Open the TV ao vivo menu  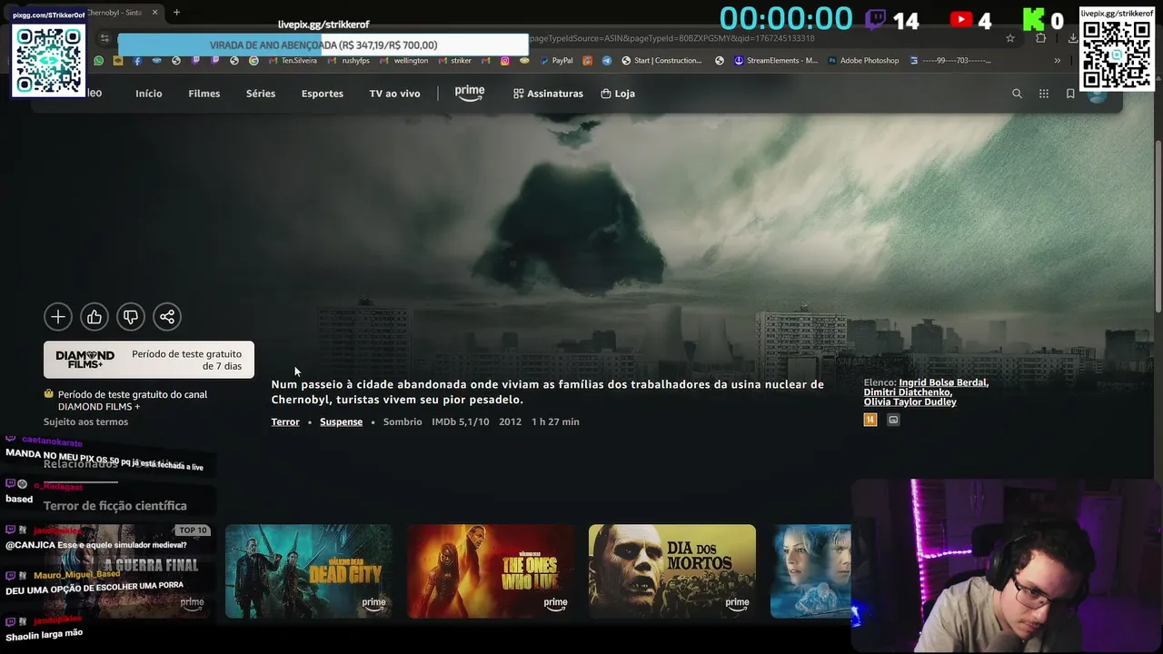tap(394, 94)
